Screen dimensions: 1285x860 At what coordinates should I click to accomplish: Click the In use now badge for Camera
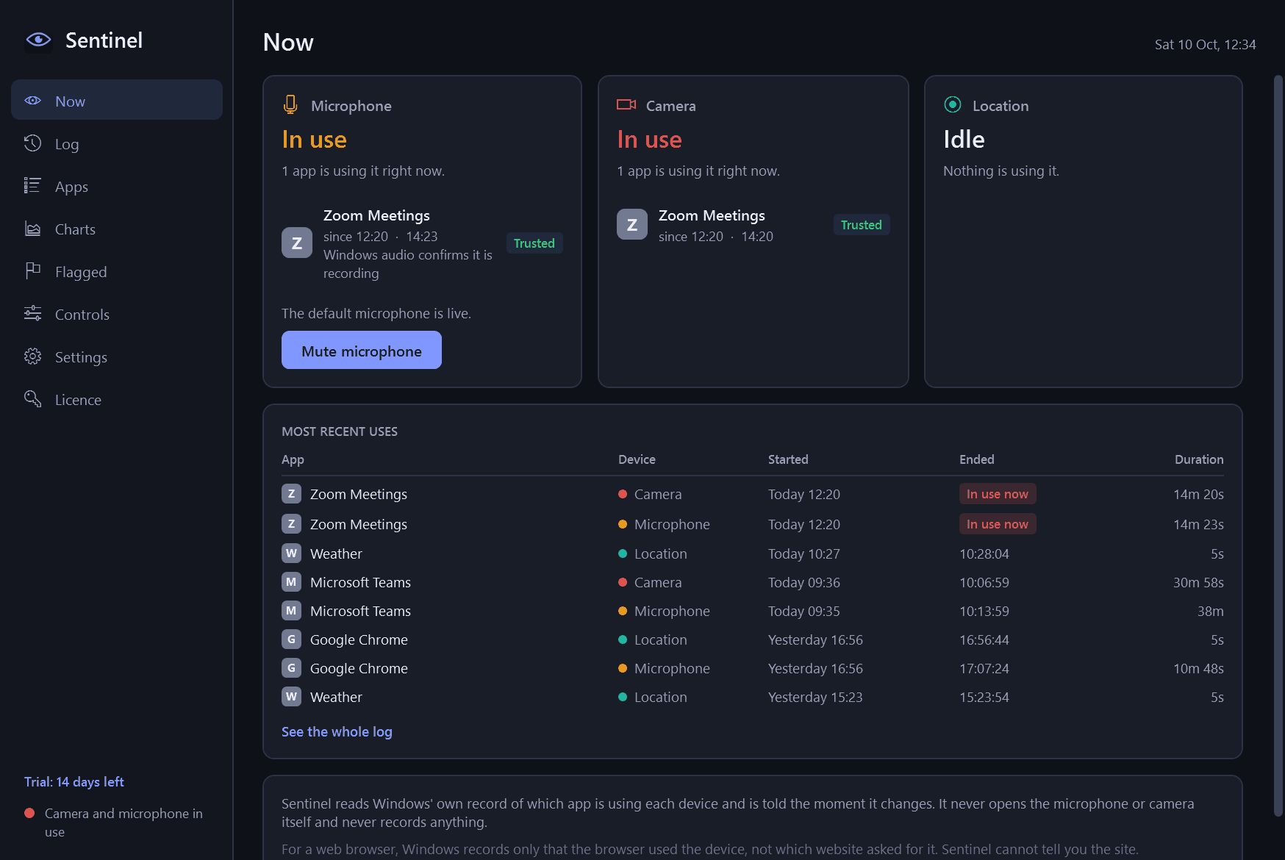998,494
